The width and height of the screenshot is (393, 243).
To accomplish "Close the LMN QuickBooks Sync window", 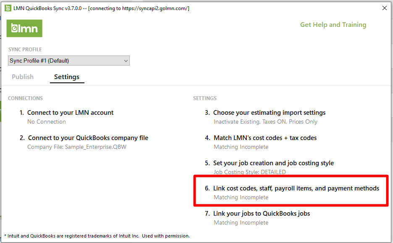I will coord(385,8).
